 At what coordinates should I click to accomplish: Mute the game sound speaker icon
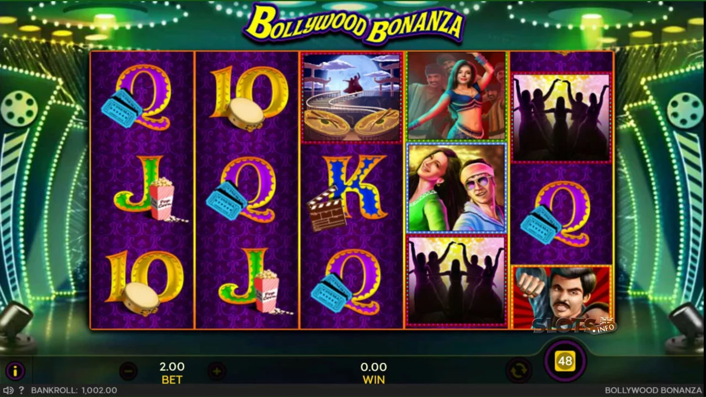pyautogui.click(x=8, y=390)
